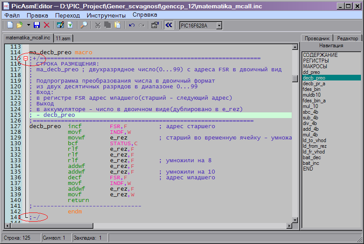The image size is (364, 244).
Task: Save file with the floppy disk icon
Action: [37, 25]
